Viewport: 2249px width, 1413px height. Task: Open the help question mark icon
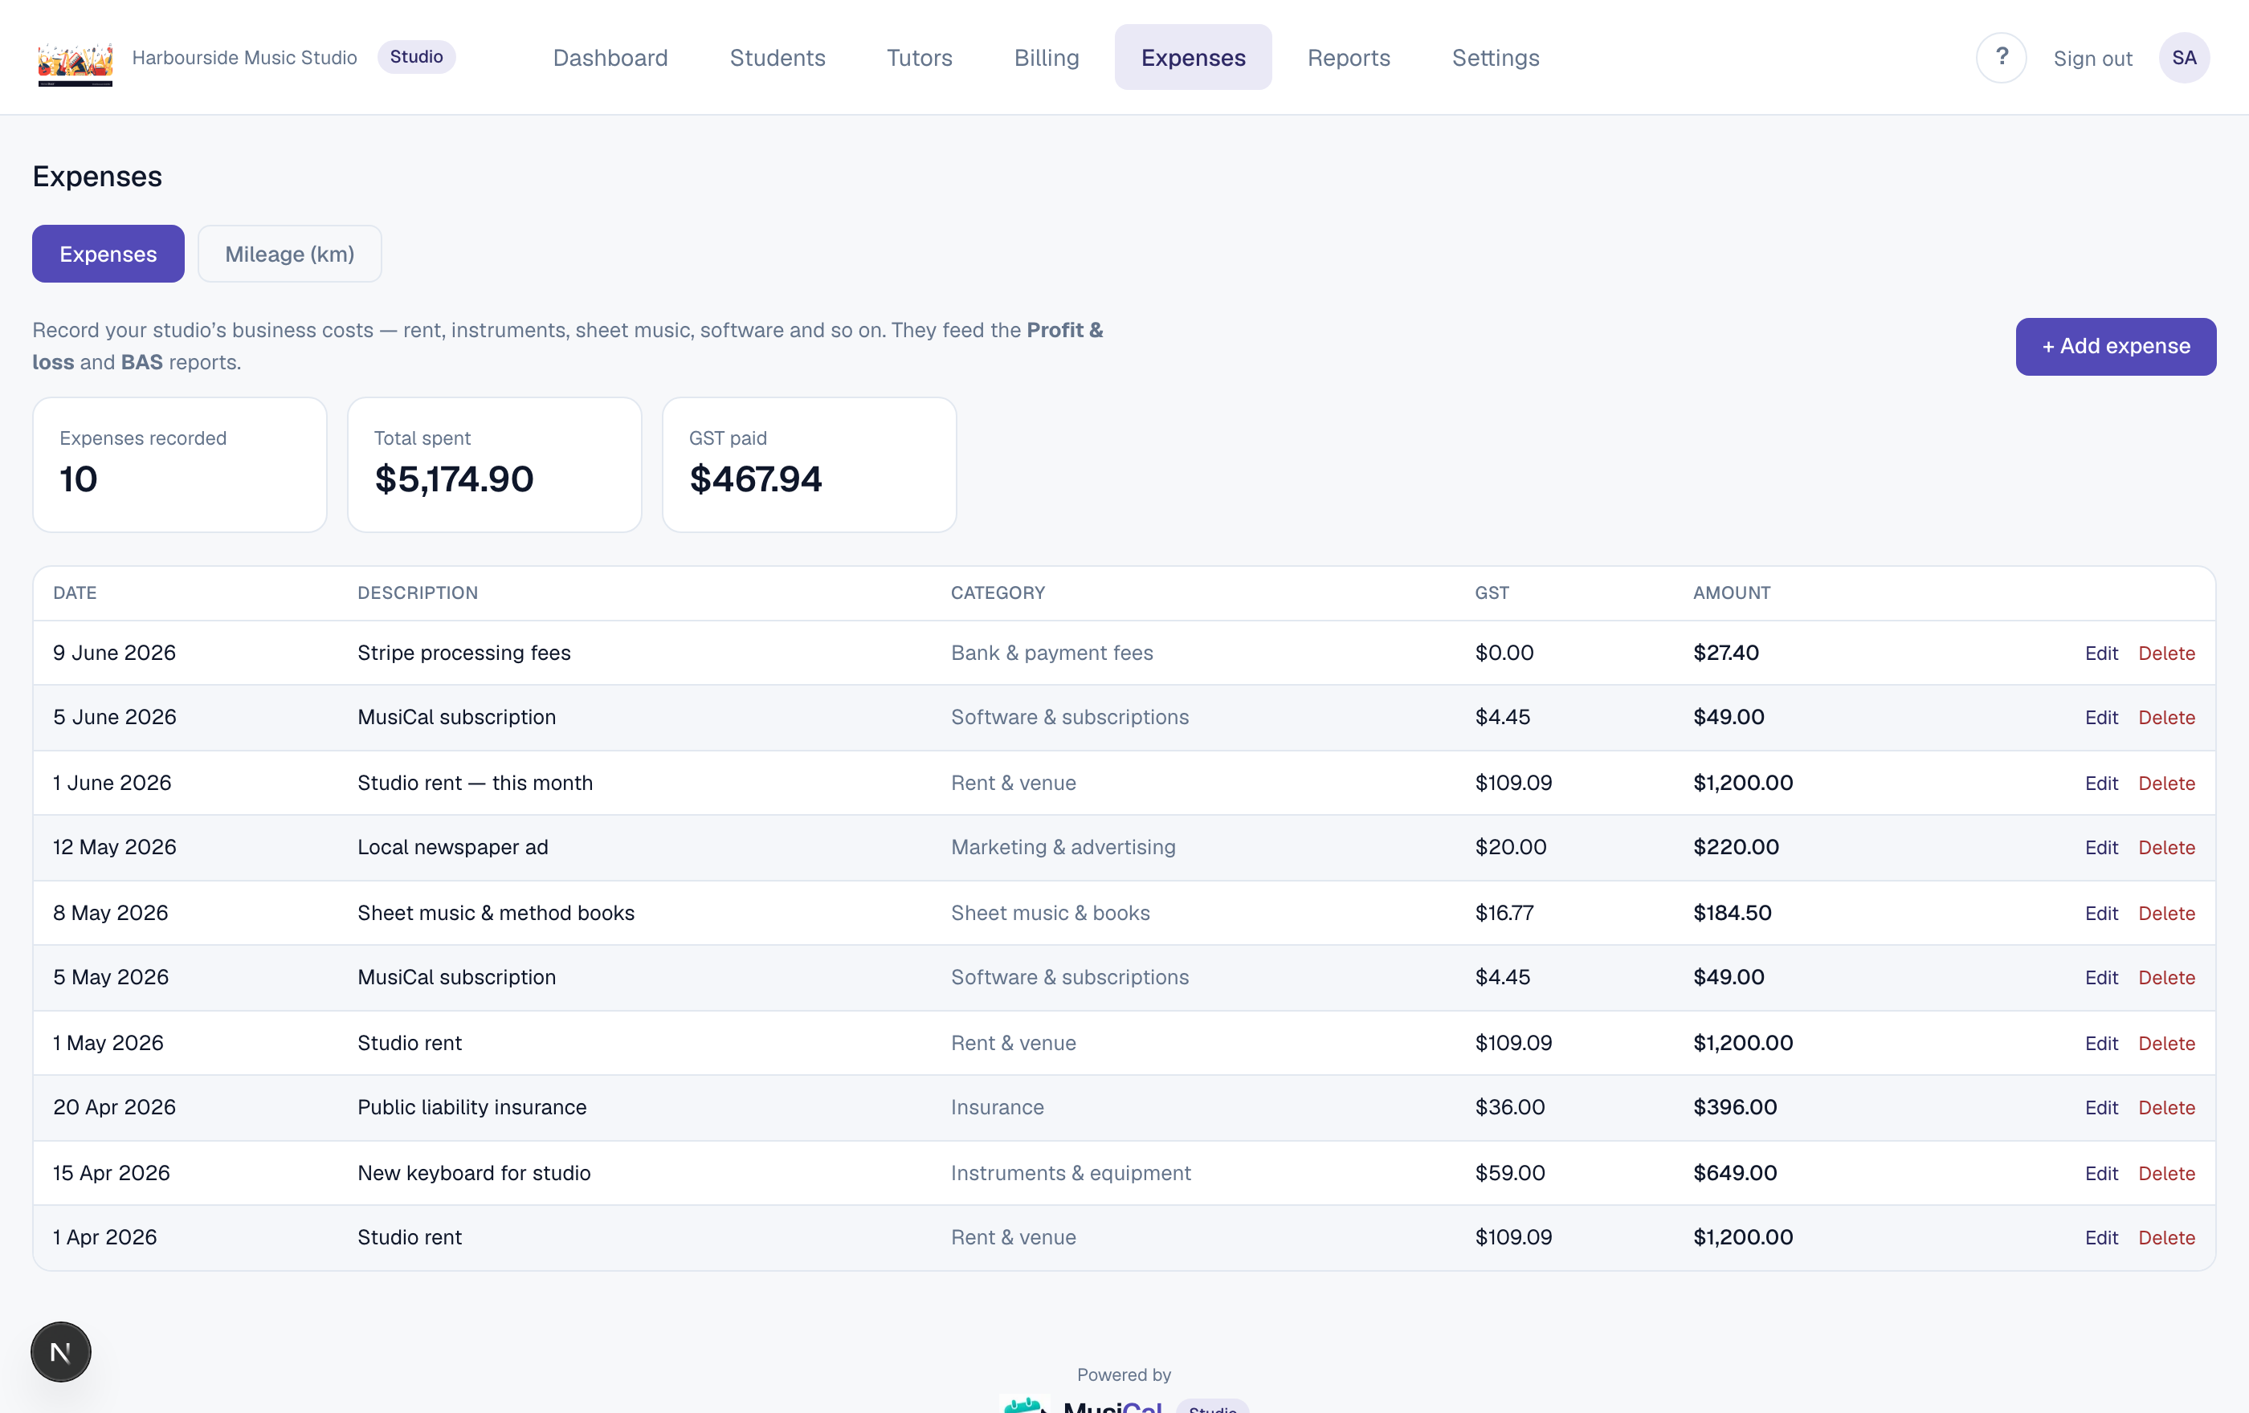pos(2001,58)
